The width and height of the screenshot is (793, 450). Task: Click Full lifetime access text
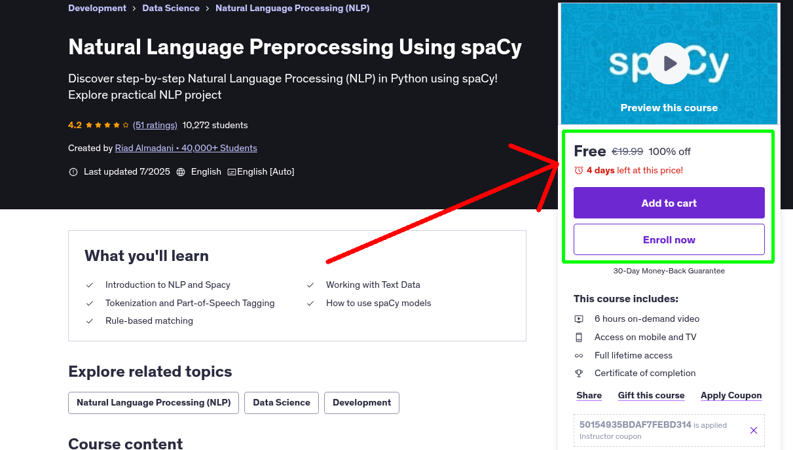[x=633, y=356]
